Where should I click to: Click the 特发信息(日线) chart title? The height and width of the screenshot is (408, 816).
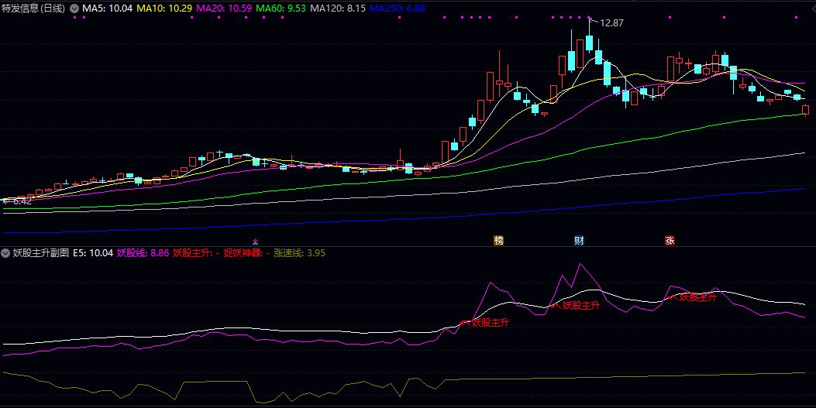pos(33,9)
